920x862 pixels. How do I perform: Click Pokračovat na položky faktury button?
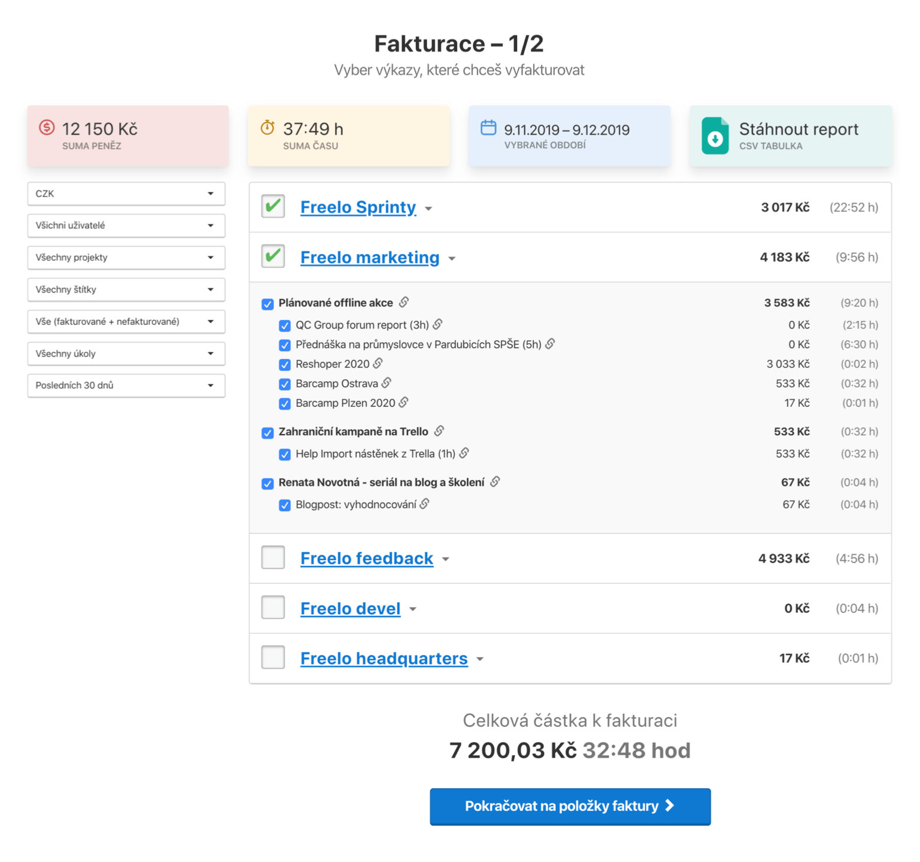[x=570, y=806]
